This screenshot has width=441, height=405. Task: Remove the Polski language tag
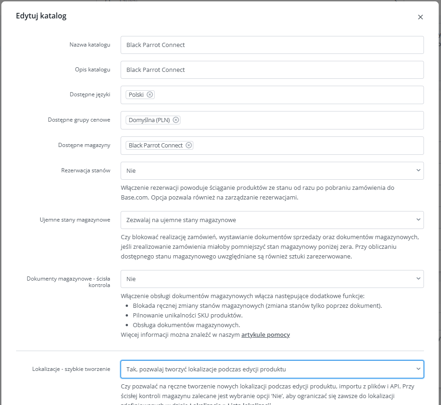click(x=150, y=94)
